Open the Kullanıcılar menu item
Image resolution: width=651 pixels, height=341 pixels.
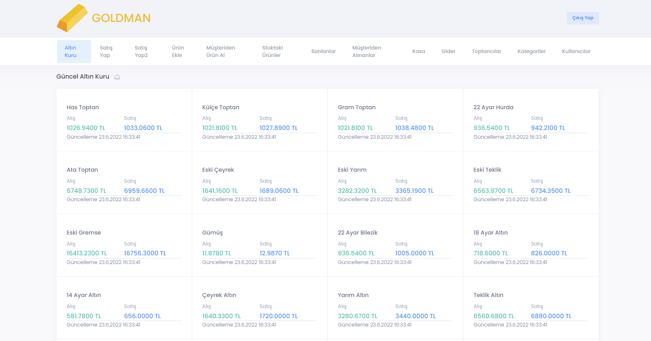tap(576, 51)
